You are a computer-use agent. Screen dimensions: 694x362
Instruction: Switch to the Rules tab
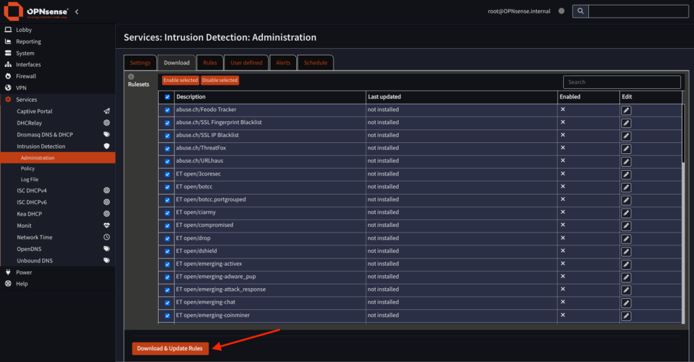point(210,63)
